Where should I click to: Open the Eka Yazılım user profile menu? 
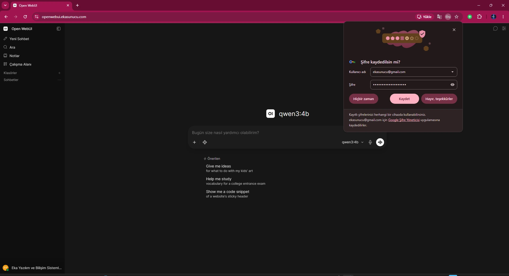point(32,268)
